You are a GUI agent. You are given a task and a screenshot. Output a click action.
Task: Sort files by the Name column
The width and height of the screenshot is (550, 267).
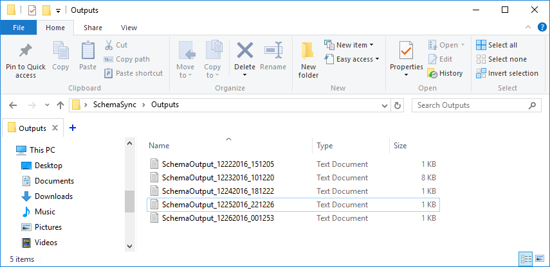tap(160, 146)
